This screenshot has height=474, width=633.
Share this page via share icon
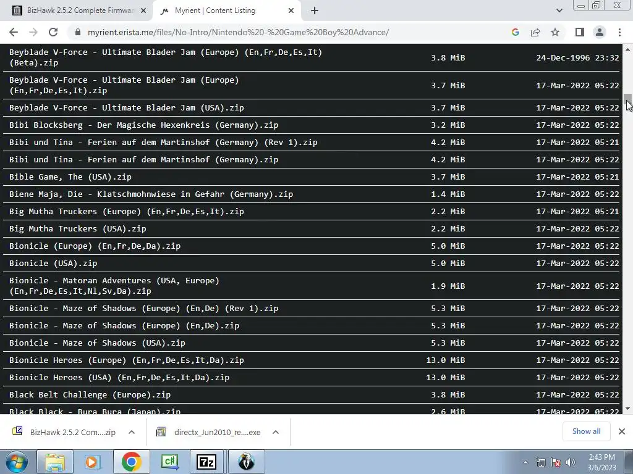(535, 32)
